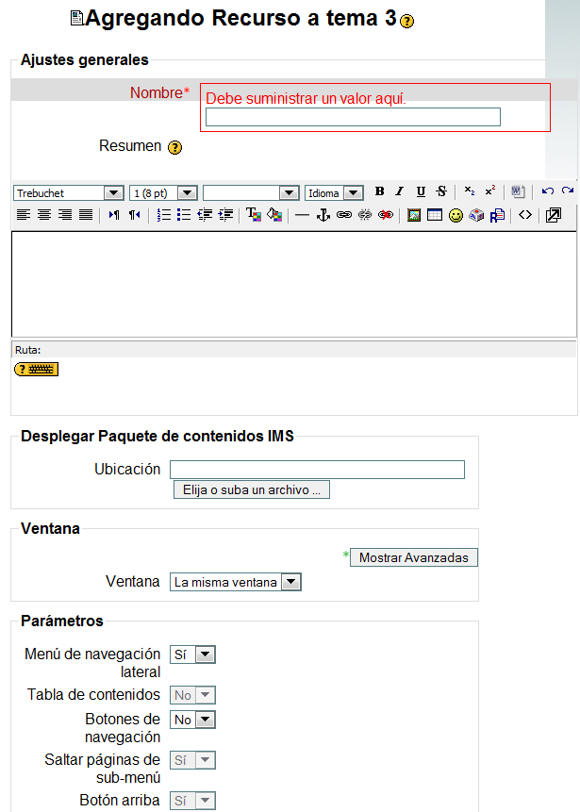
Task: Click the Nombre text input field
Action: click(x=353, y=117)
